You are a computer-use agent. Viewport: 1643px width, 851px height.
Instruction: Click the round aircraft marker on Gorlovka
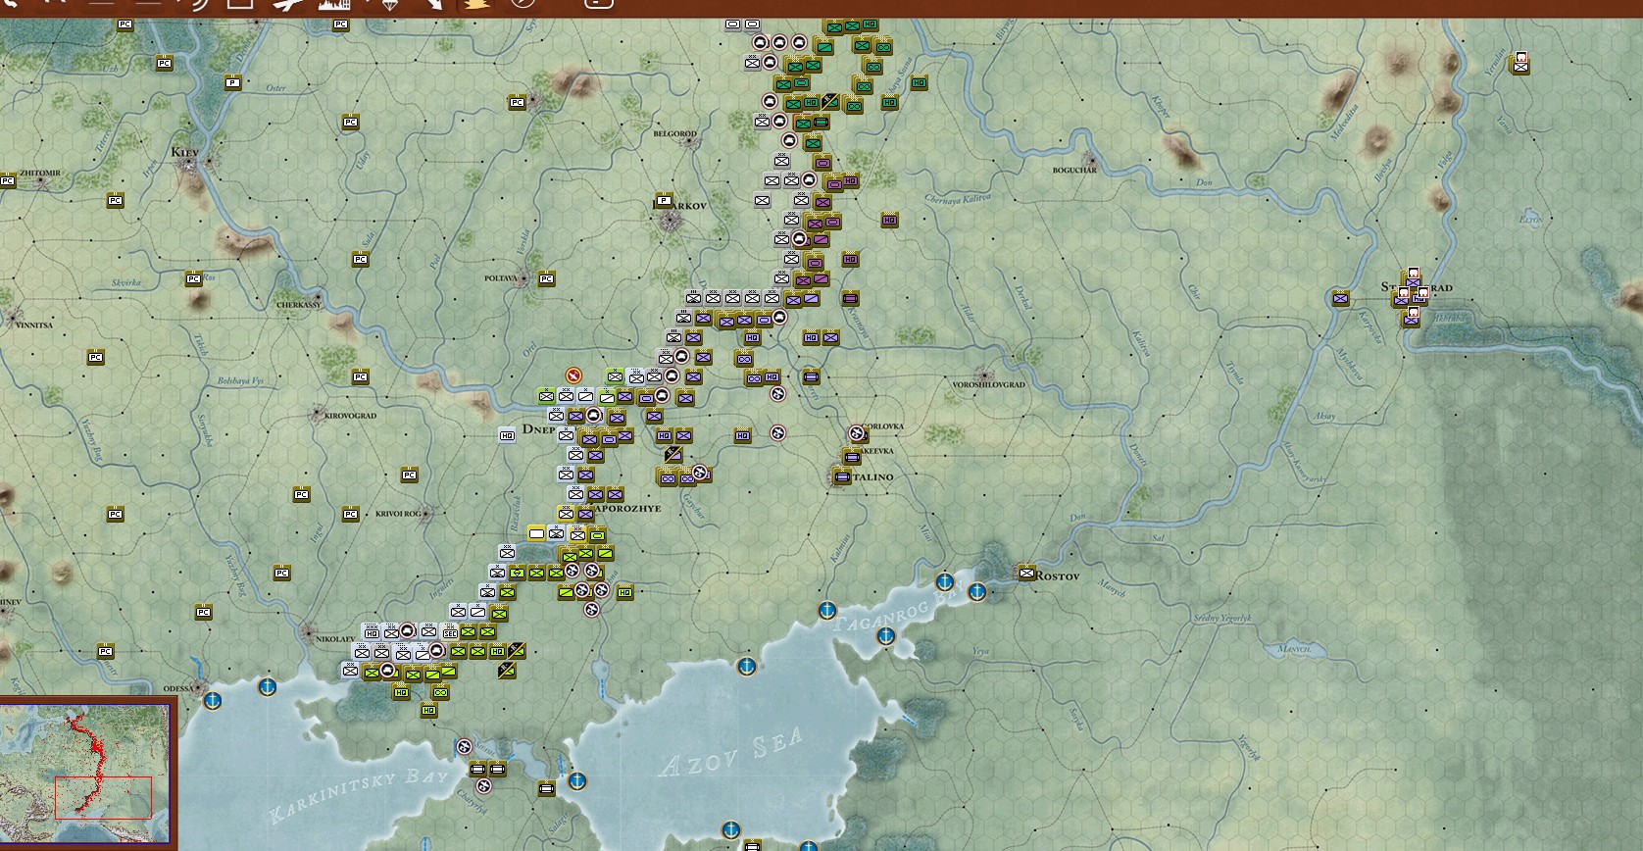pos(857,433)
